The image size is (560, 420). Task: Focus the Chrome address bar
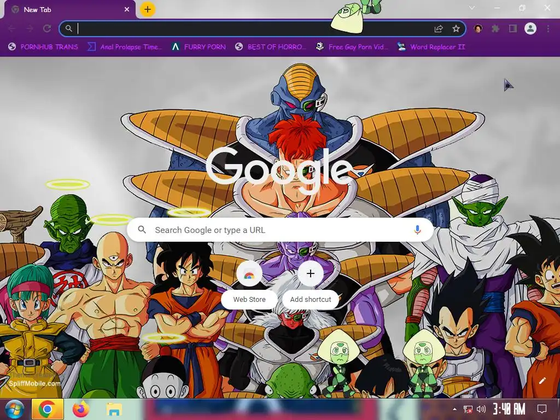pos(262,28)
